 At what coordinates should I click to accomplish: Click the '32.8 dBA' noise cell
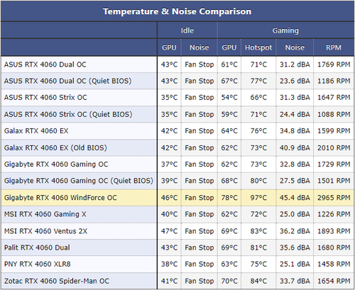[x=295, y=164]
